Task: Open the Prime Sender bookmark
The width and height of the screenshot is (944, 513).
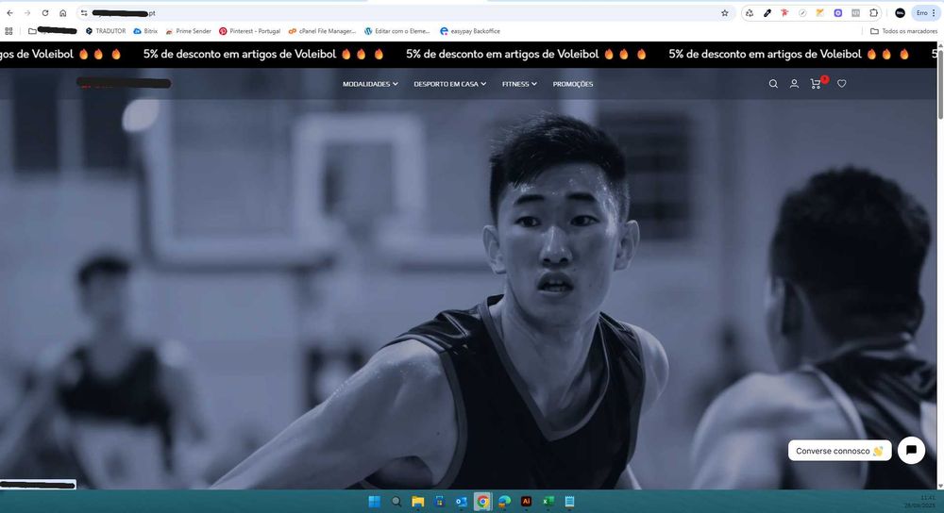Action: point(189,31)
